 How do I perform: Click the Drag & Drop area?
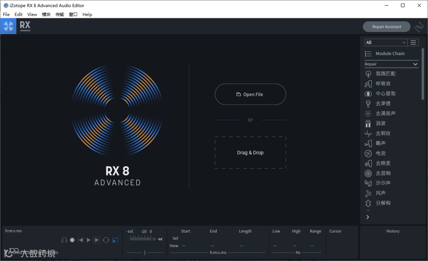250,153
